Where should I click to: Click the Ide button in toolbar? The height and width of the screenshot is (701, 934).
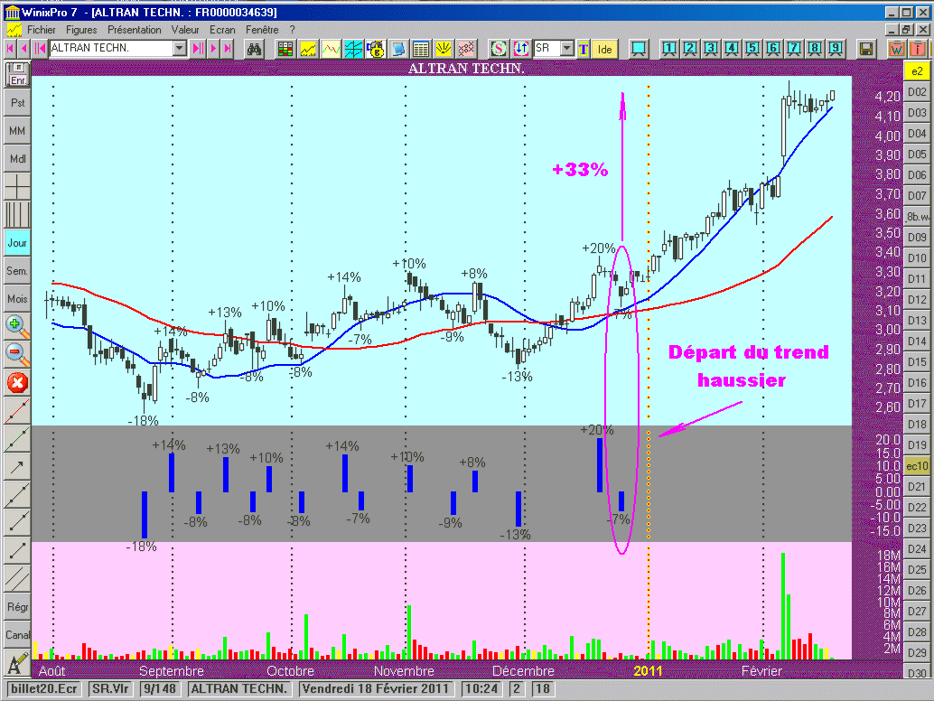(605, 49)
